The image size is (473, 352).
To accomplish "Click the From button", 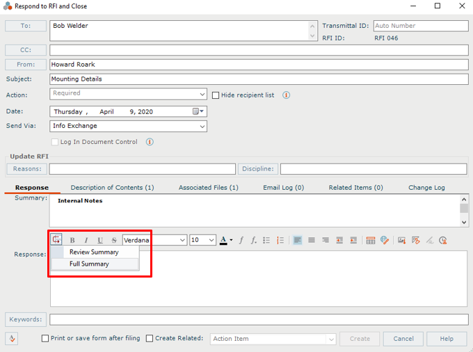I will pos(26,65).
